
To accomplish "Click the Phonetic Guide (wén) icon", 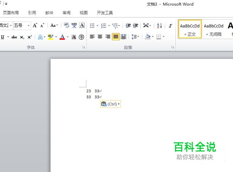I will tap(74, 25).
